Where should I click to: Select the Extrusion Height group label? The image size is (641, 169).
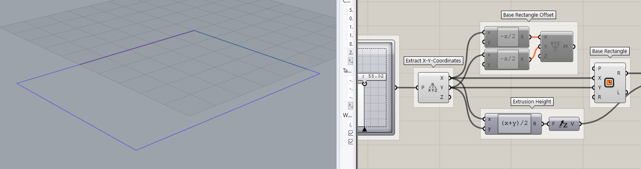point(532,102)
